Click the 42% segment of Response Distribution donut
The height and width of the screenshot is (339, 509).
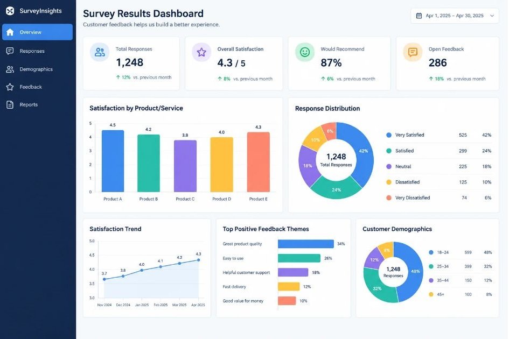pyautogui.click(x=363, y=151)
